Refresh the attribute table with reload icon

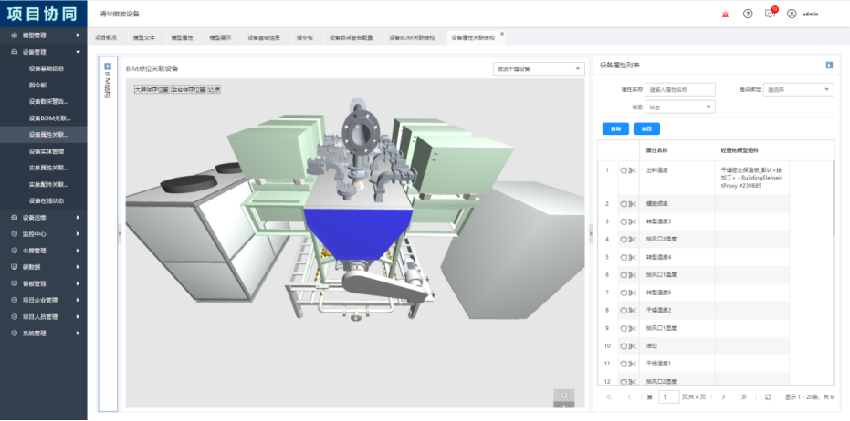pyautogui.click(x=768, y=396)
